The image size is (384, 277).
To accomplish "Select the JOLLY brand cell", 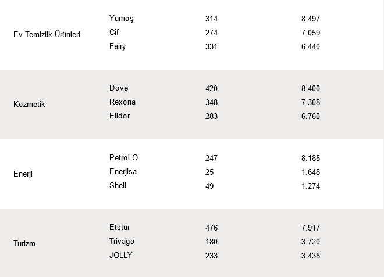I will pyautogui.click(x=121, y=256).
